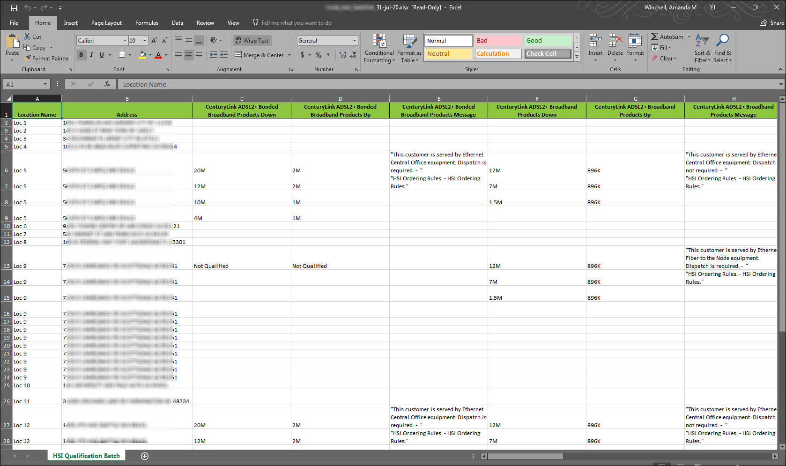Expand Font Color dropdown arrow

[x=166, y=55]
